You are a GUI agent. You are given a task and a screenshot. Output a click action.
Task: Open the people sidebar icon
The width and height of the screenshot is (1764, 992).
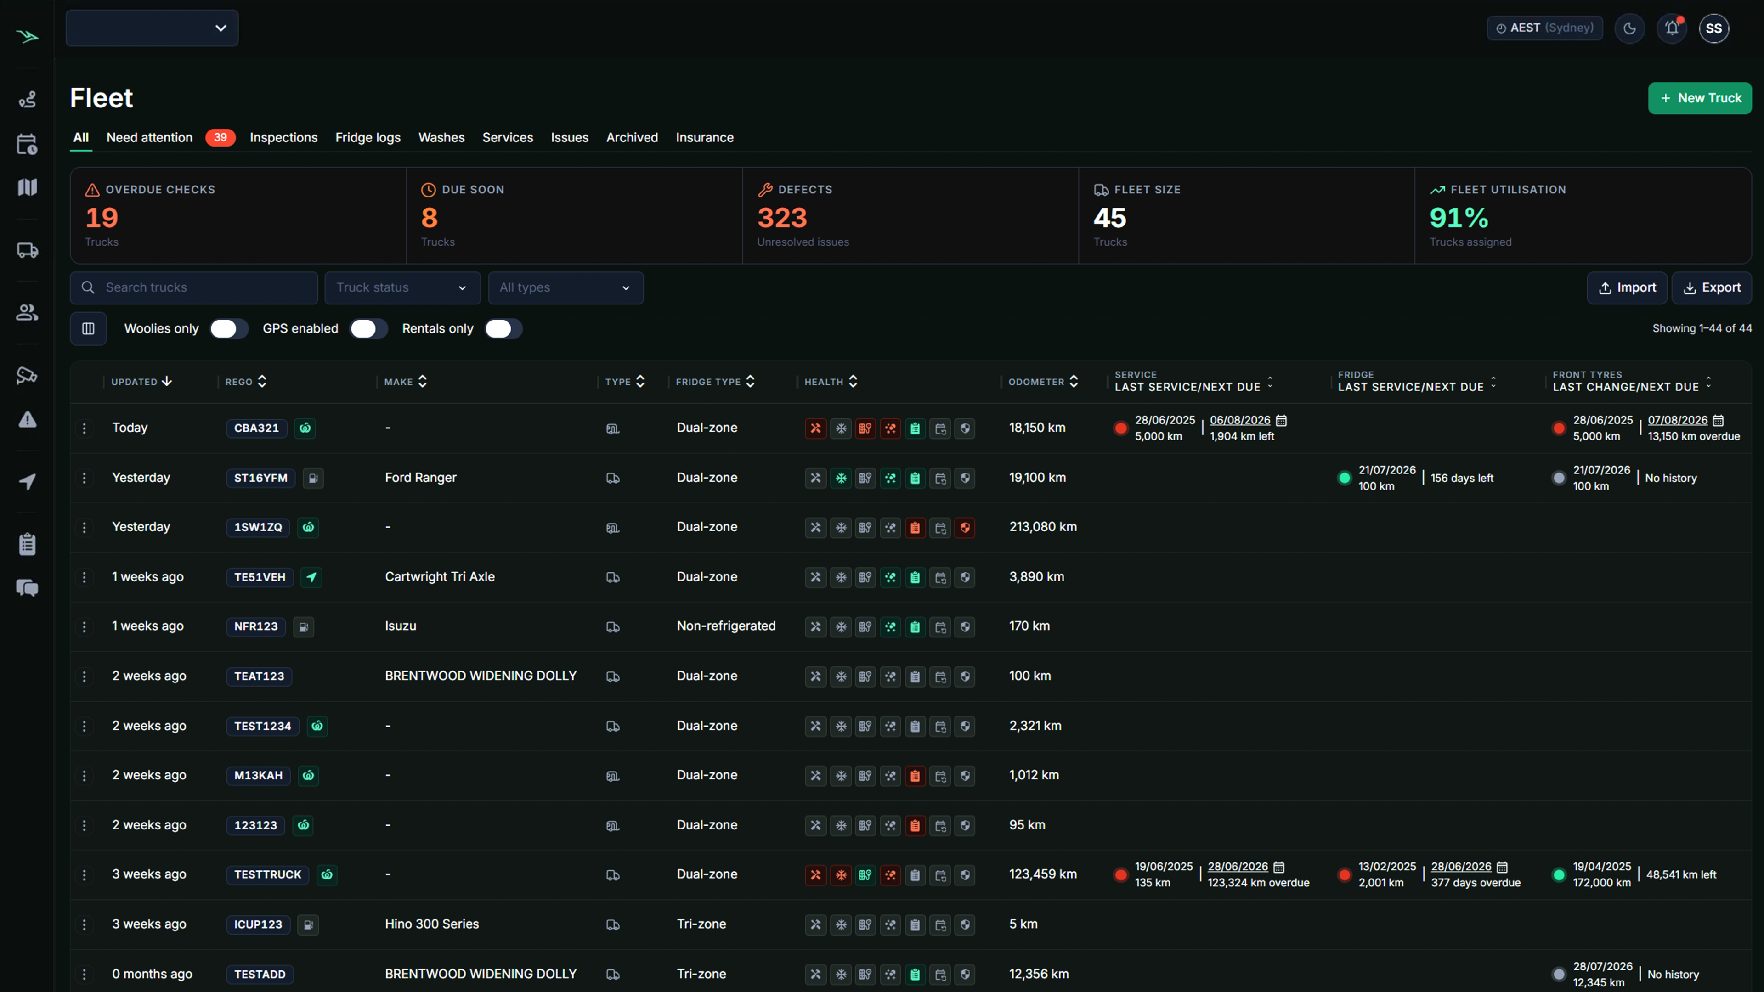(x=27, y=312)
